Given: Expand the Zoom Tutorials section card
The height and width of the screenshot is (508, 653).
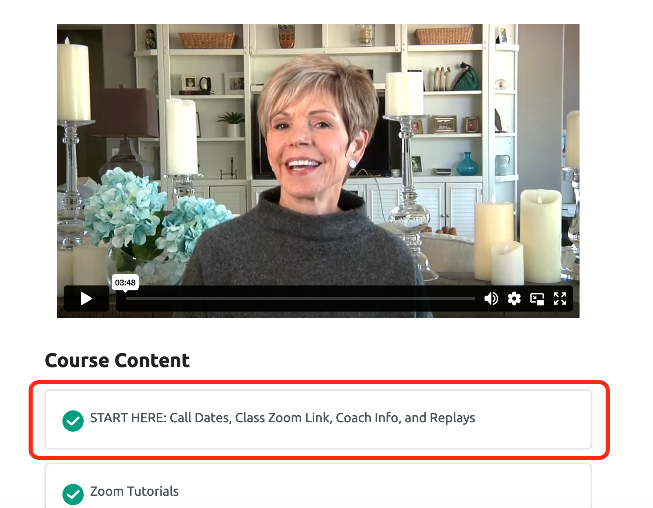Looking at the screenshot, I should coord(318,486).
